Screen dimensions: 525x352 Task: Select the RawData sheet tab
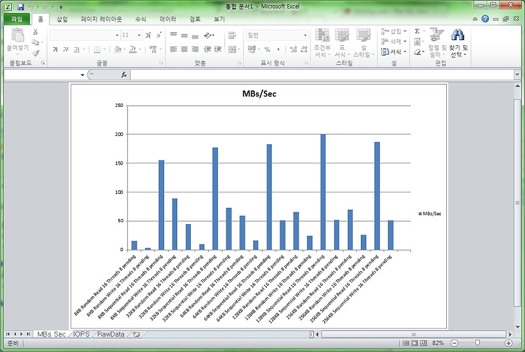click(111, 334)
